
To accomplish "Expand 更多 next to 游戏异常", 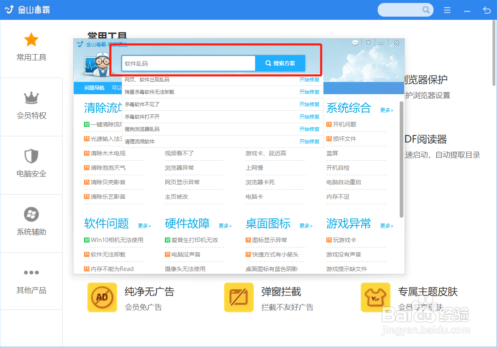I will [x=387, y=226].
